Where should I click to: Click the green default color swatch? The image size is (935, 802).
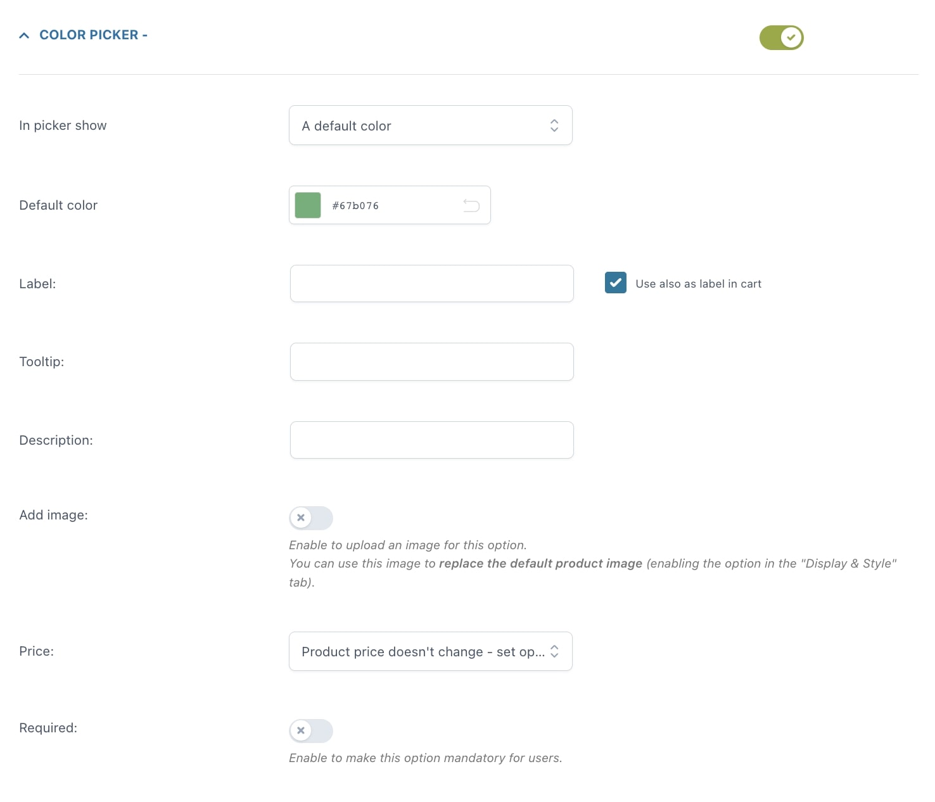[x=308, y=205]
